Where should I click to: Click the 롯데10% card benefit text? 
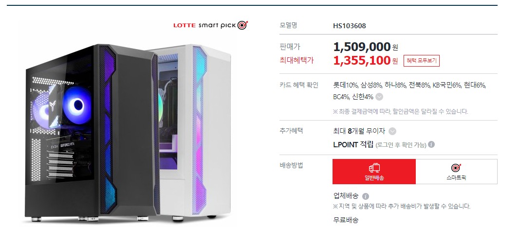(x=346, y=85)
